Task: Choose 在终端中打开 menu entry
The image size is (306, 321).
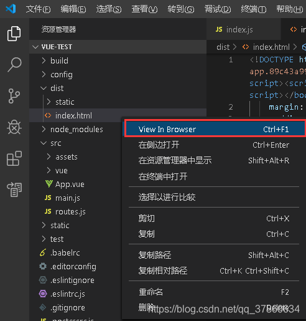Action: click(214, 176)
